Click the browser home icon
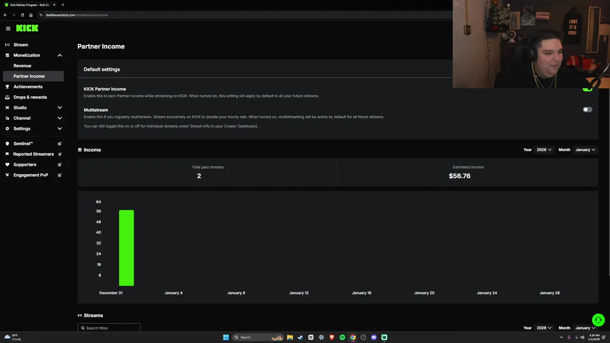The height and width of the screenshot is (343, 610). click(x=31, y=15)
